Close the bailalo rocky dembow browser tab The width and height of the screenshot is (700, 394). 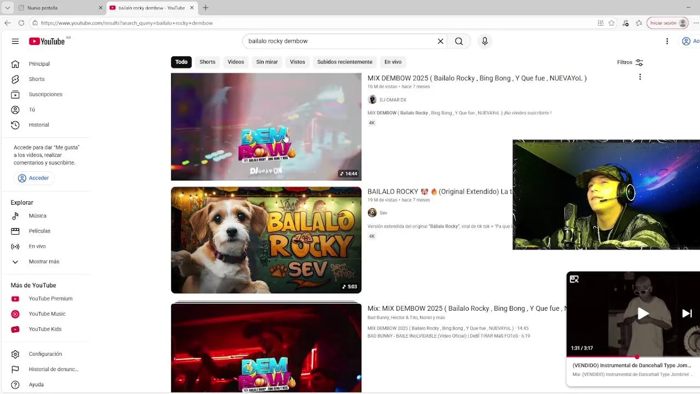coord(192,8)
